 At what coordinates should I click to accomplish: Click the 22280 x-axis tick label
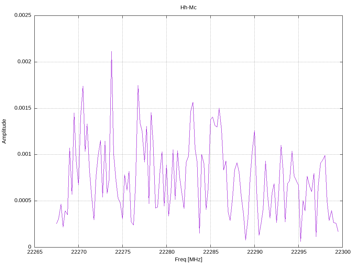tap(167, 252)
